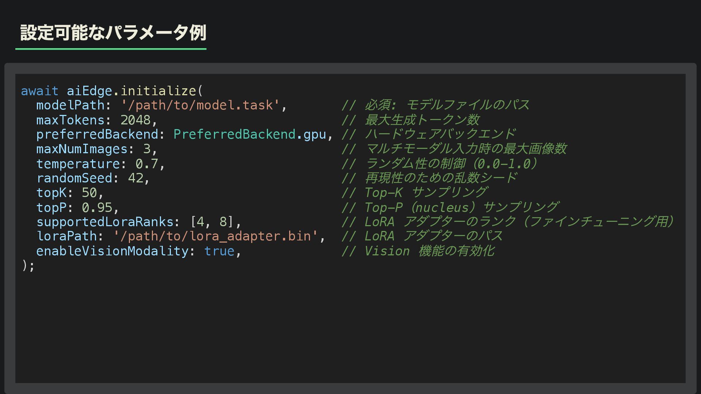The image size is (701, 394).
Task: Click the closing parenthesis and semicolon
Action: point(28,266)
